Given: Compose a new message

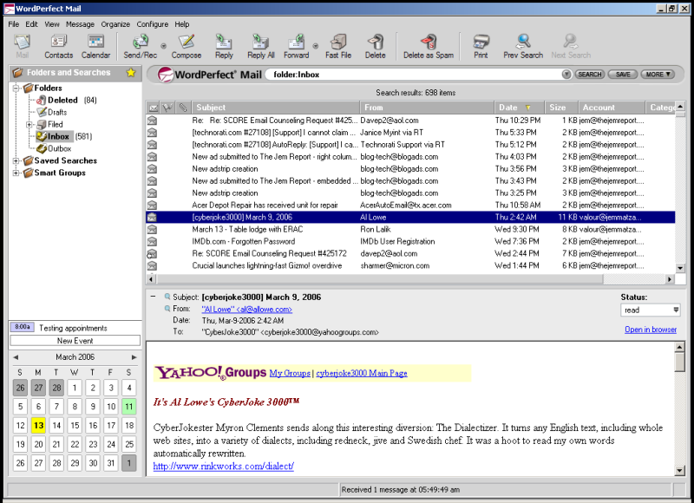Looking at the screenshot, I should [187, 46].
